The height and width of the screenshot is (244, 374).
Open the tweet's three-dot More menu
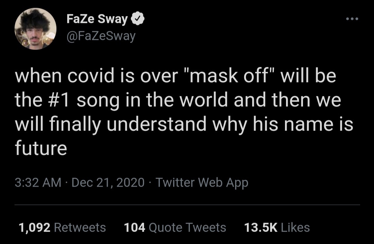pos(352,19)
